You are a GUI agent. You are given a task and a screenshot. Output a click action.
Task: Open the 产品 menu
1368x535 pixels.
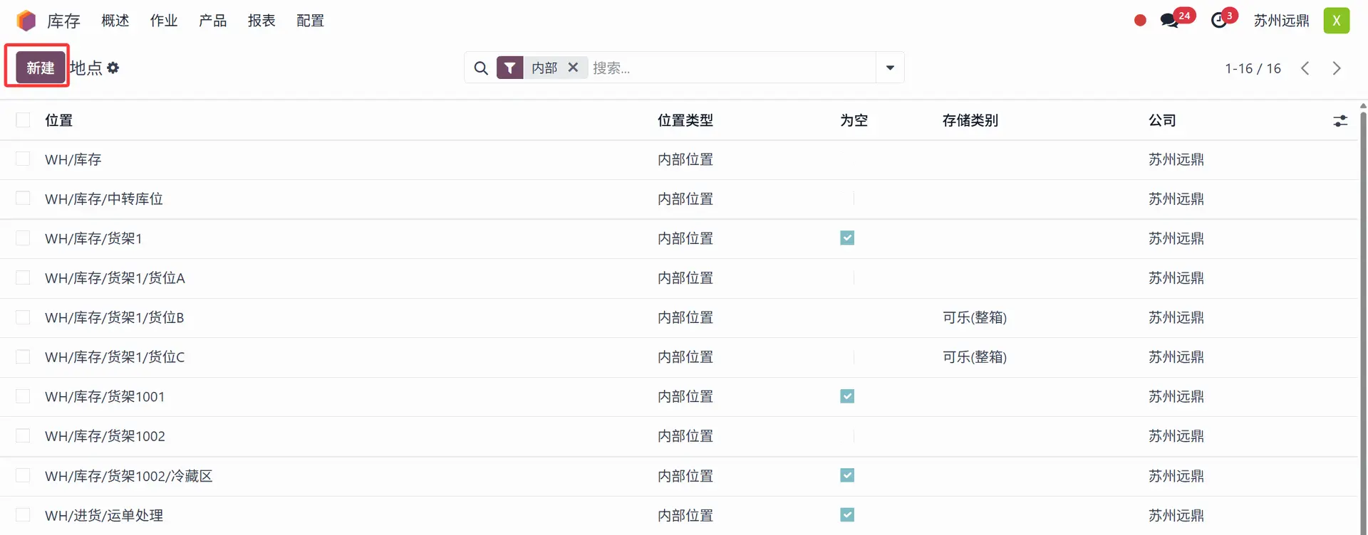click(x=212, y=21)
